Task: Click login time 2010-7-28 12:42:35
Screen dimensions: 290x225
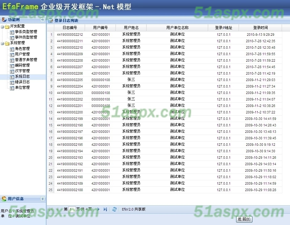Action: (260, 41)
